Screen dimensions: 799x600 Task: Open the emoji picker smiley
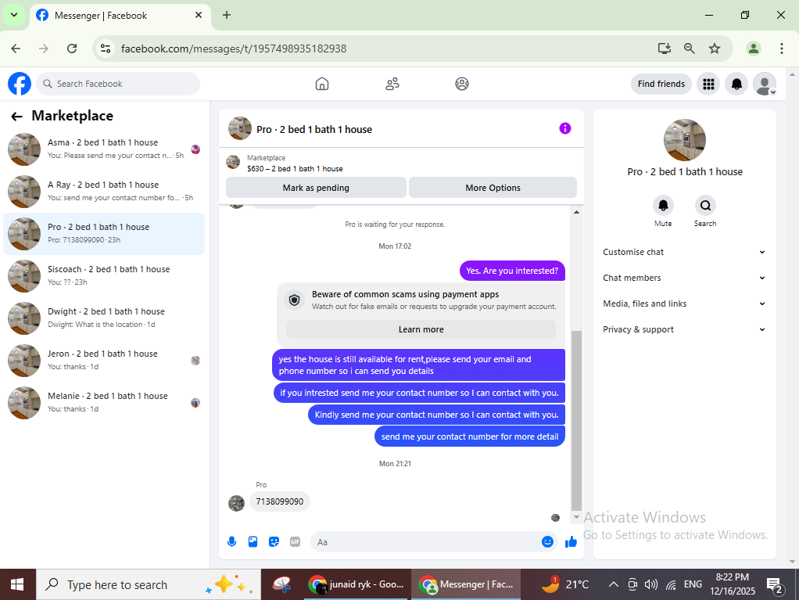547,542
